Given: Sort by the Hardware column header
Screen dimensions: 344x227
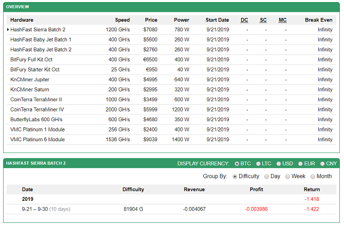Looking at the screenshot, I should point(22,20).
